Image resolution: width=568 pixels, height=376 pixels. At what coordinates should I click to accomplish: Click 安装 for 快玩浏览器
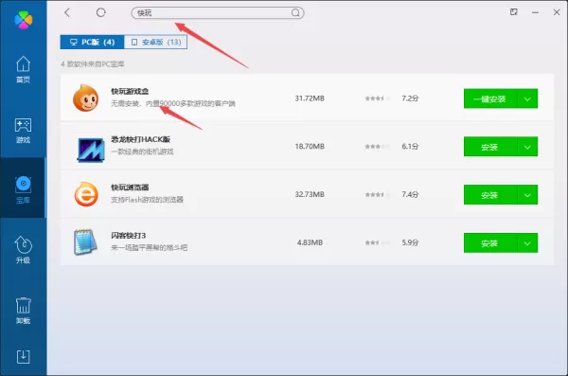click(x=490, y=195)
